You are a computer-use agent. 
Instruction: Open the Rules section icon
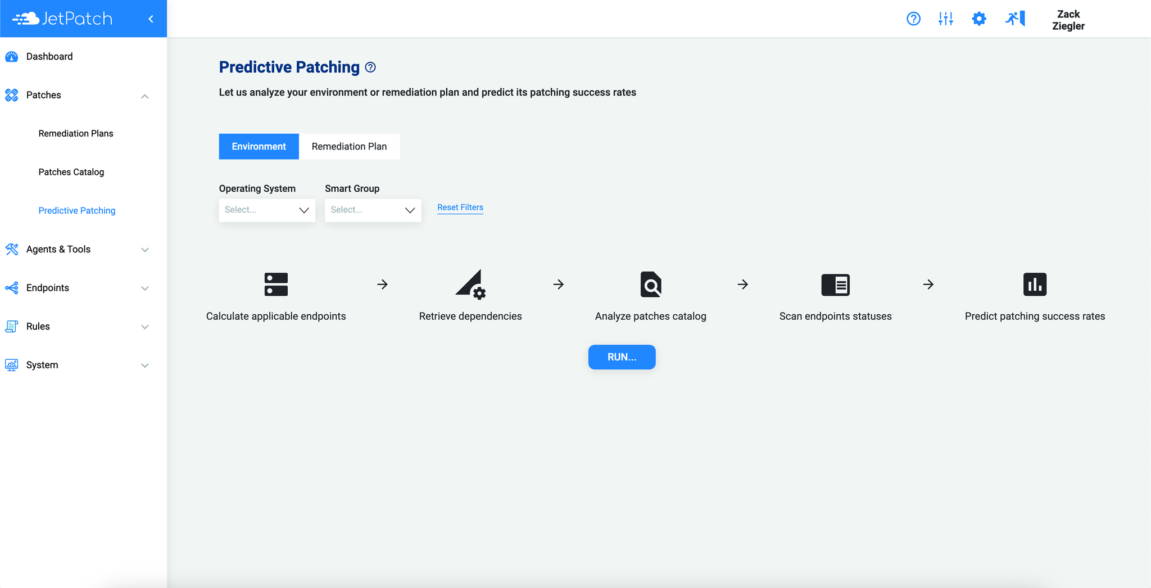11,326
